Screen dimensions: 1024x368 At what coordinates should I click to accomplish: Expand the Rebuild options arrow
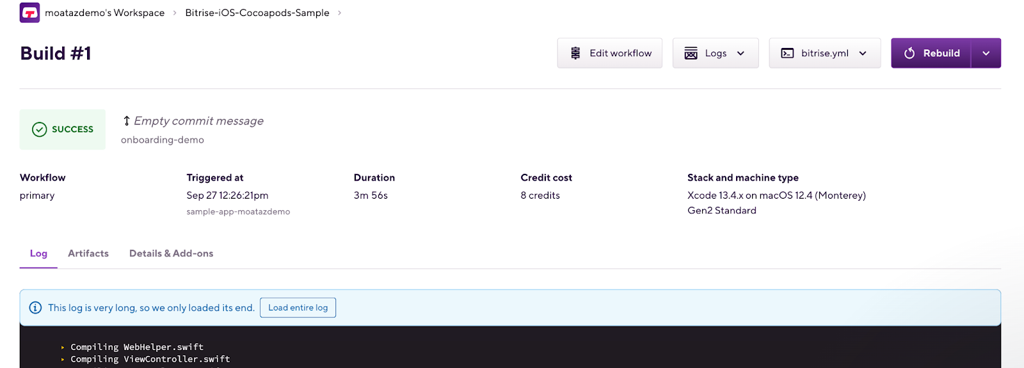click(986, 53)
